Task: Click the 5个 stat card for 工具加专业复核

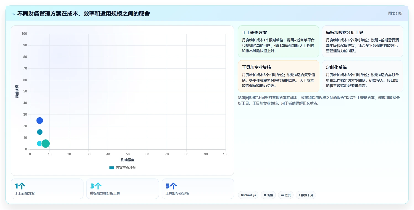Action: (x=198, y=189)
